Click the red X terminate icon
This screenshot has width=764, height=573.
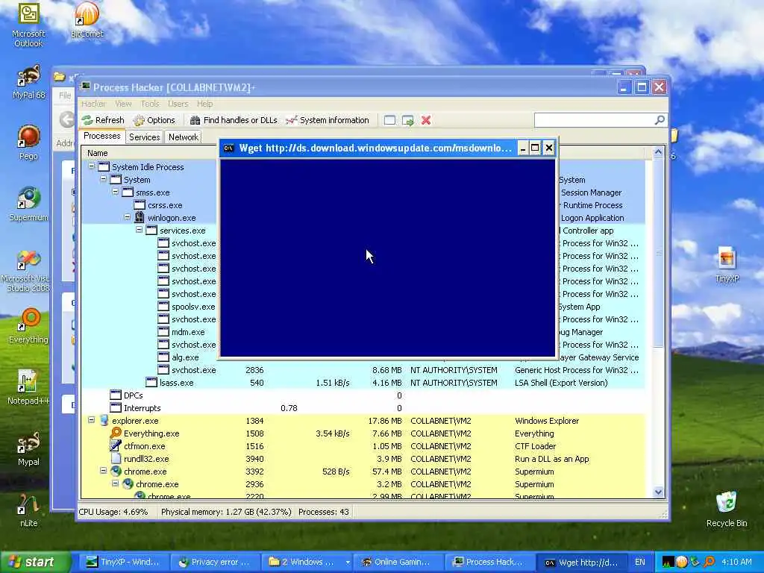point(426,120)
